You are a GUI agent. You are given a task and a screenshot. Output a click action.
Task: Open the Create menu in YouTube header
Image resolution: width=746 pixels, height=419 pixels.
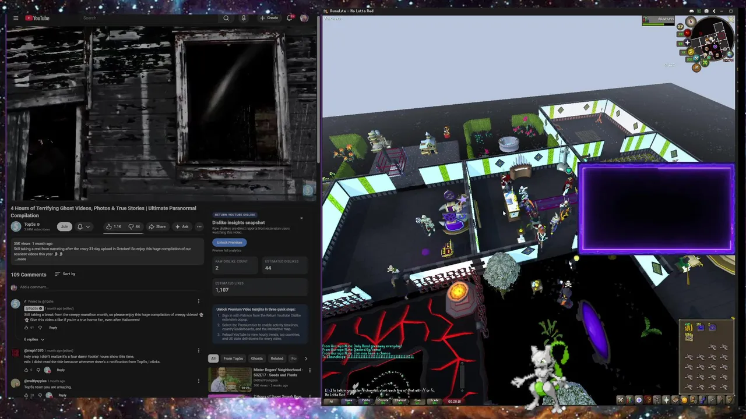coord(269,18)
